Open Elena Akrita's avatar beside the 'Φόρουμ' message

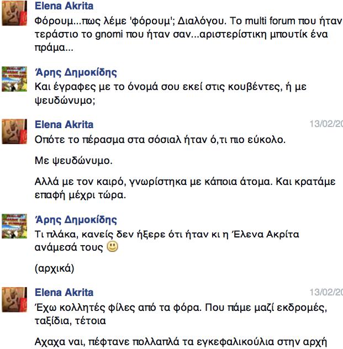click(14, 13)
